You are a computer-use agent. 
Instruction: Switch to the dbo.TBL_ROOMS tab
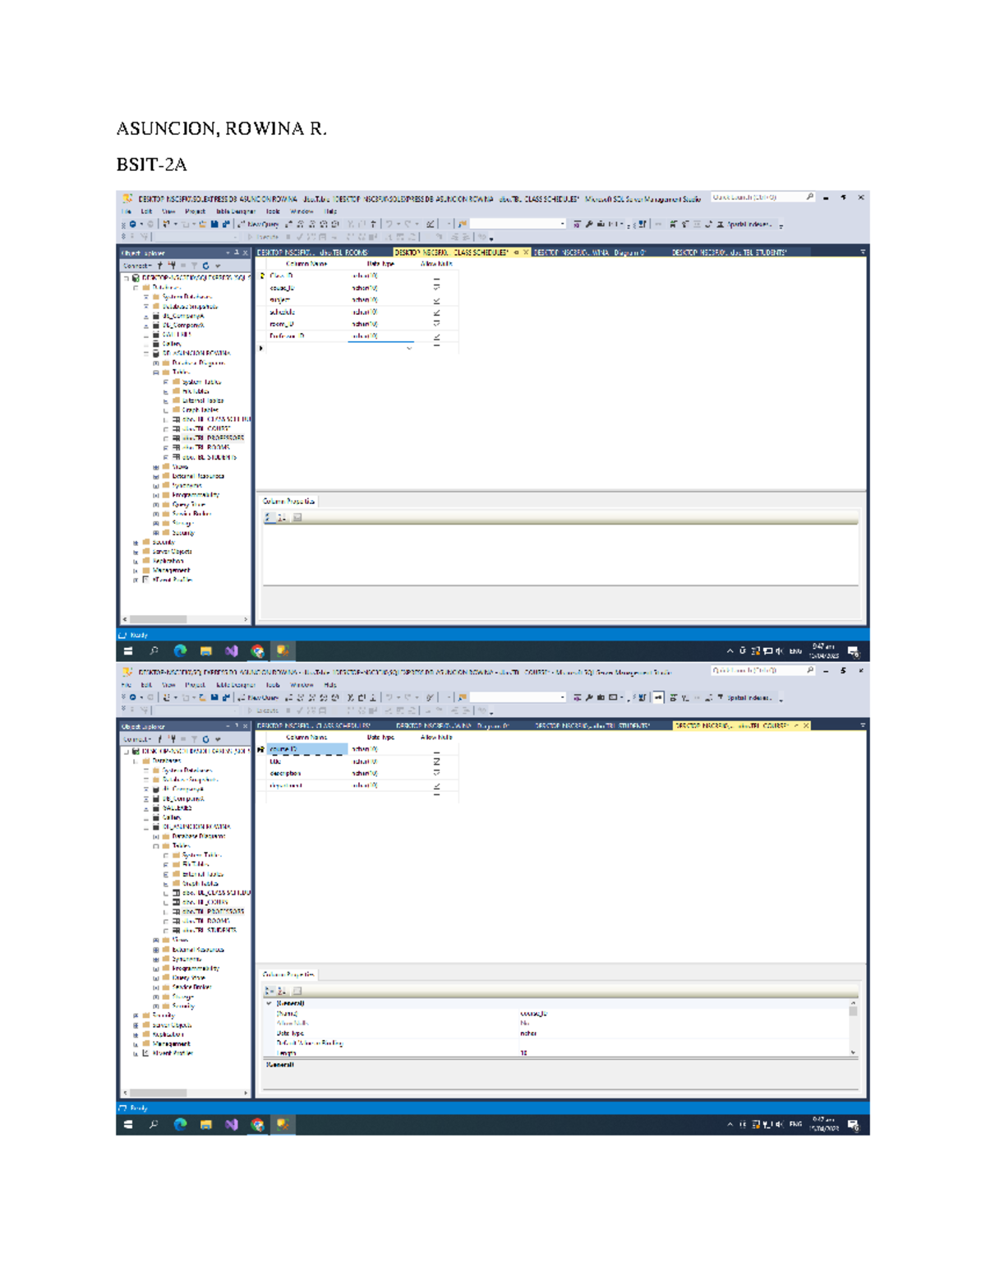click(x=312, y=252)
